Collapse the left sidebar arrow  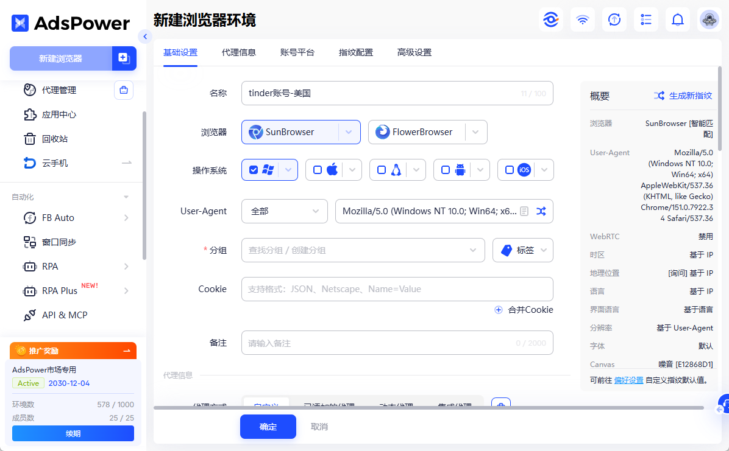click(145, 37)
